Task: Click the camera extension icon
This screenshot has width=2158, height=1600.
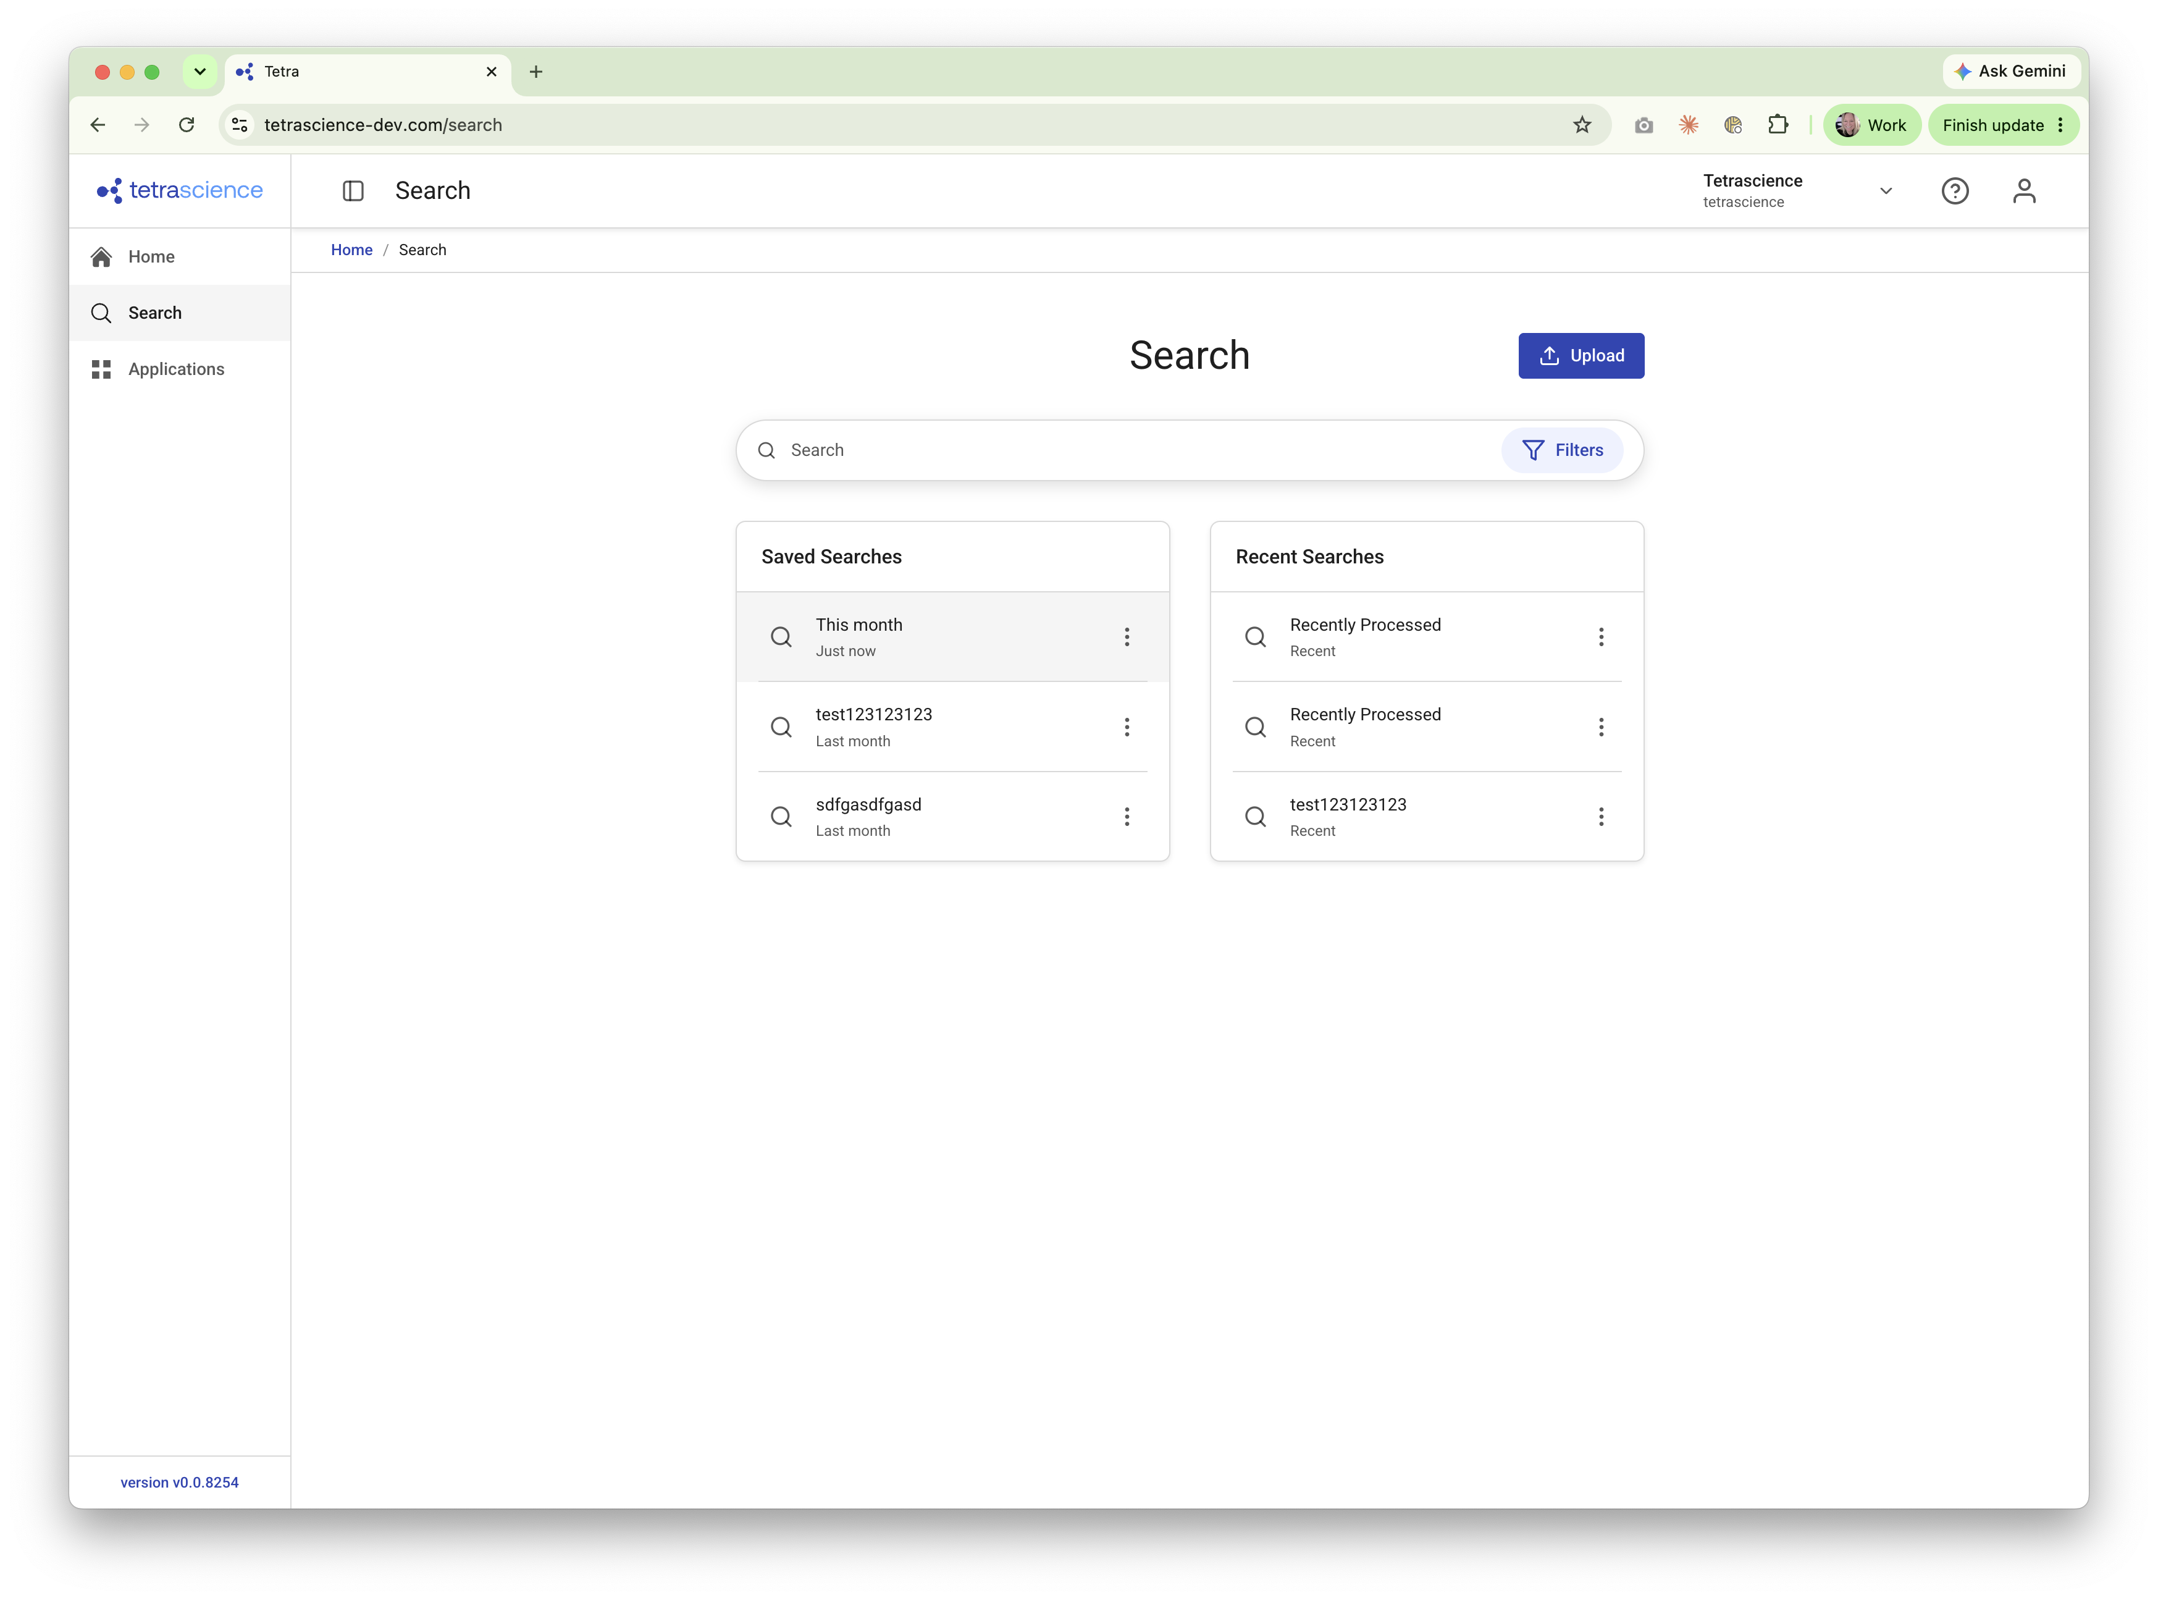Action: coord(1643,125)
